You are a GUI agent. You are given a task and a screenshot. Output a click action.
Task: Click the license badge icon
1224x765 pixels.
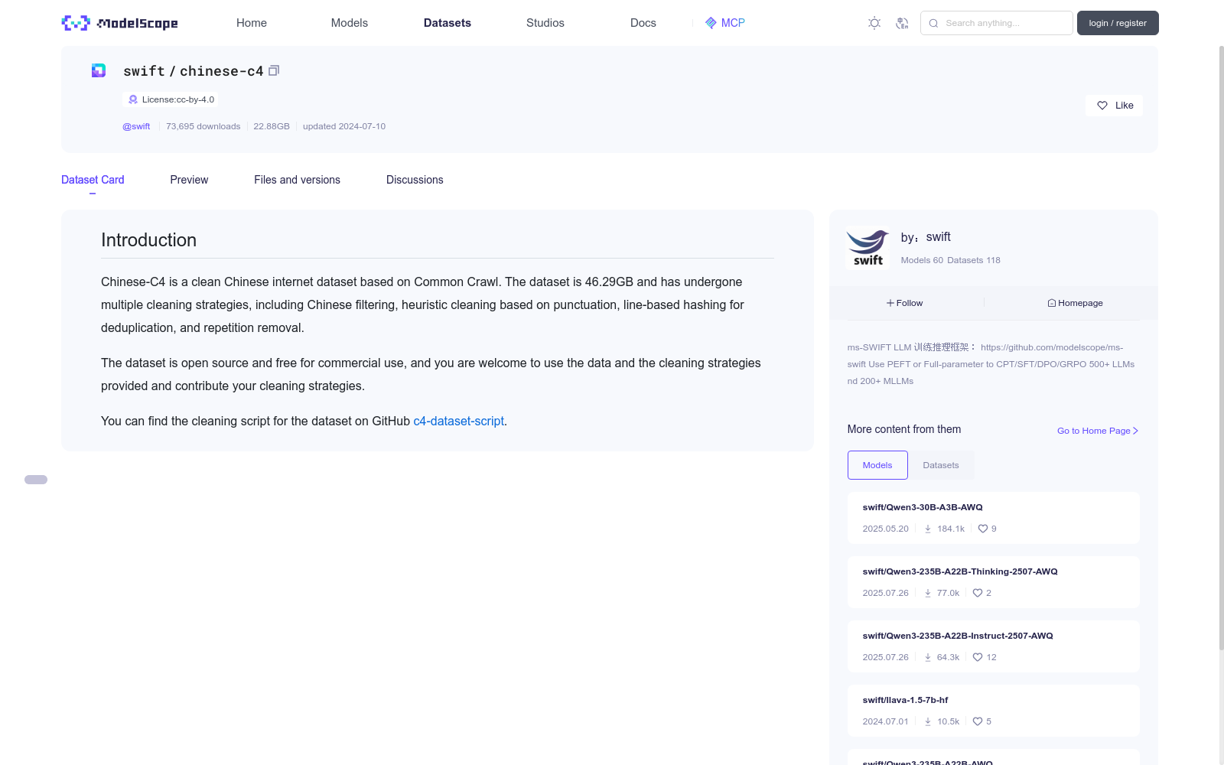(x=133, y=99)
